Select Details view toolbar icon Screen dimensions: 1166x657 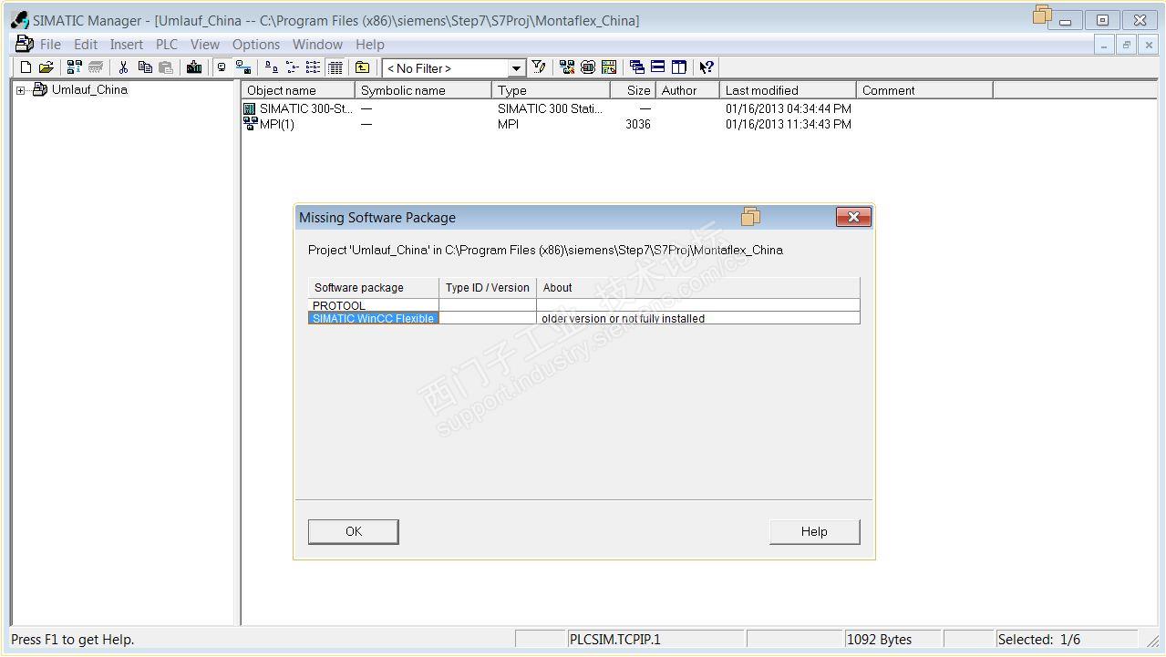click(x=335, y=67)
